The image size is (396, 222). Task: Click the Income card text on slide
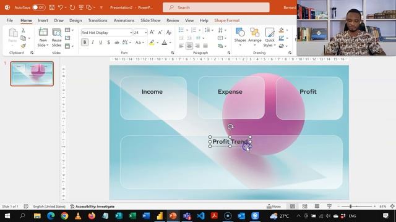(x=152, y=92)
